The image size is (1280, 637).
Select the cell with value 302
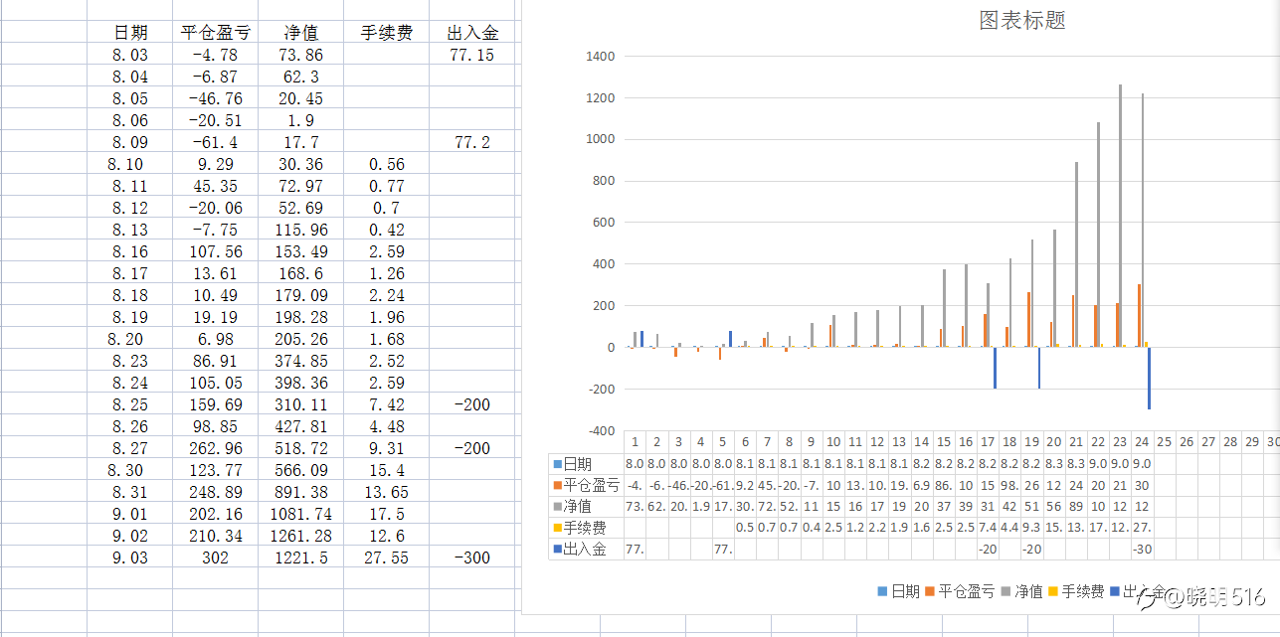click(x=215, y=557)
